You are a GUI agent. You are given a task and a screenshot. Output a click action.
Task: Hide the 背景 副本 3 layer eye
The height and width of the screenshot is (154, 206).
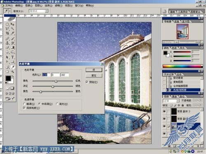(164, 111)
